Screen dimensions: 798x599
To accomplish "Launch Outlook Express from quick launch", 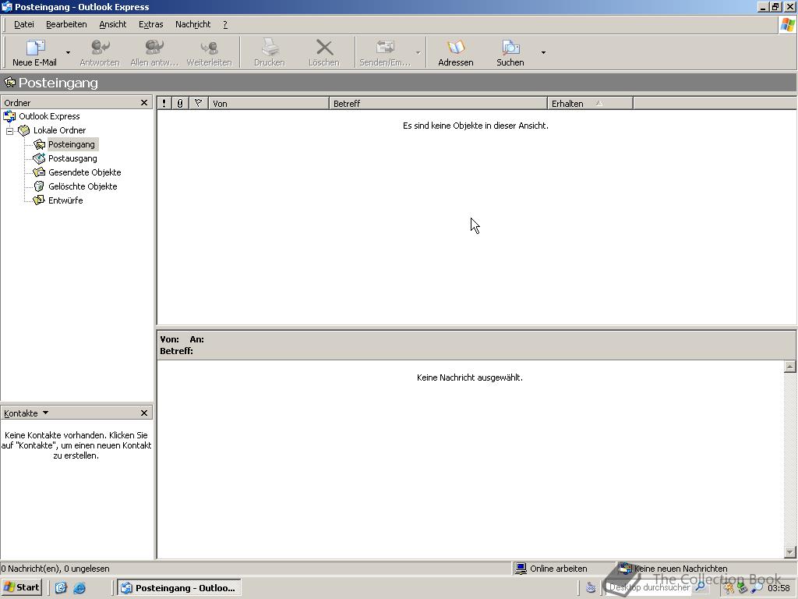I will coord(61,588).
